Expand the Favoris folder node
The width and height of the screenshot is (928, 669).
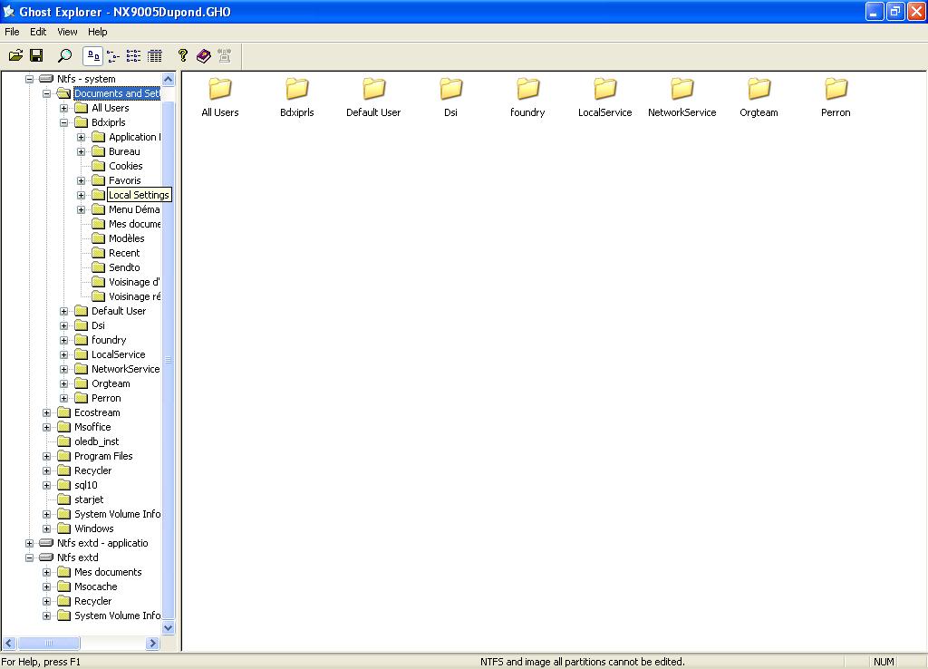click(x=81, y=180)
